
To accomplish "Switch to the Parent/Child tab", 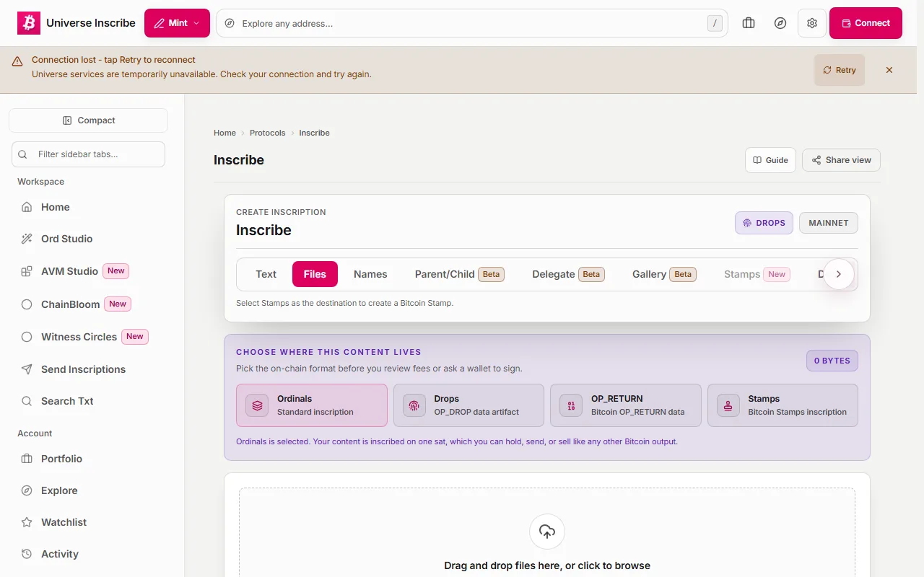I will (459, 274).
